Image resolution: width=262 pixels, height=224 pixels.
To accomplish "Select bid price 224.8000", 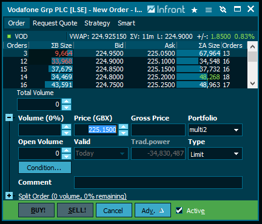I will click(110, 77).
